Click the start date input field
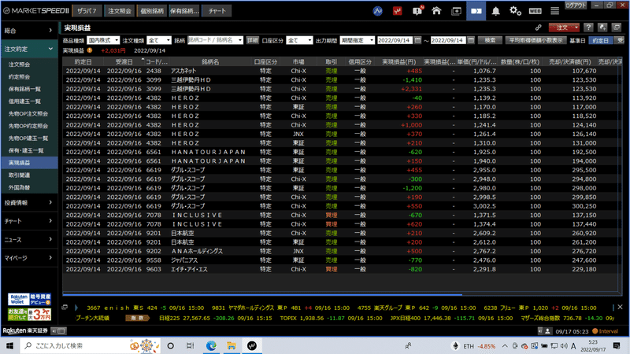Image resolution: width=630 pixels, height=354 pixels. (x=395, y=40)
